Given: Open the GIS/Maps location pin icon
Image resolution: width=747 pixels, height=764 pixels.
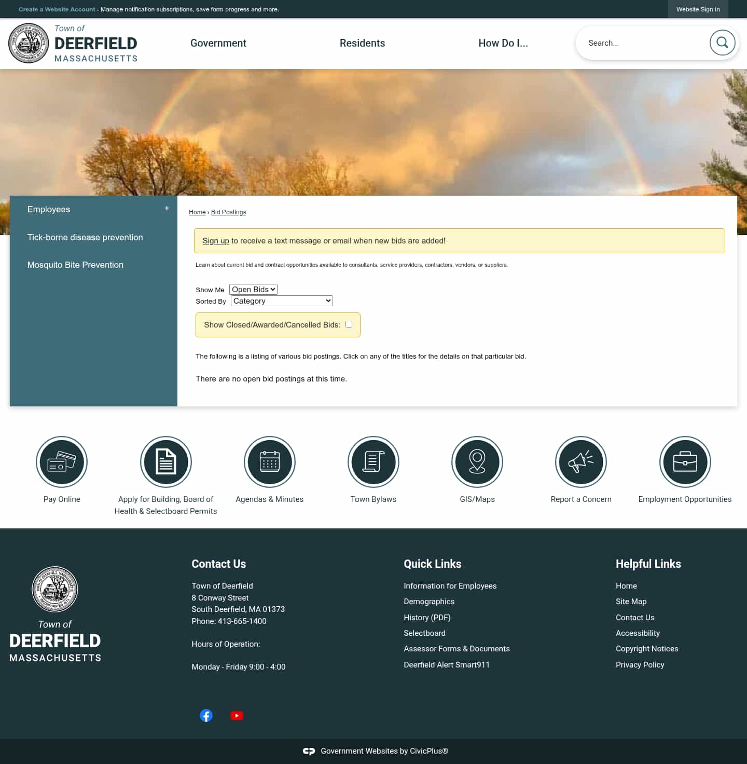Looking at the screenshot, I should [477, 462].
